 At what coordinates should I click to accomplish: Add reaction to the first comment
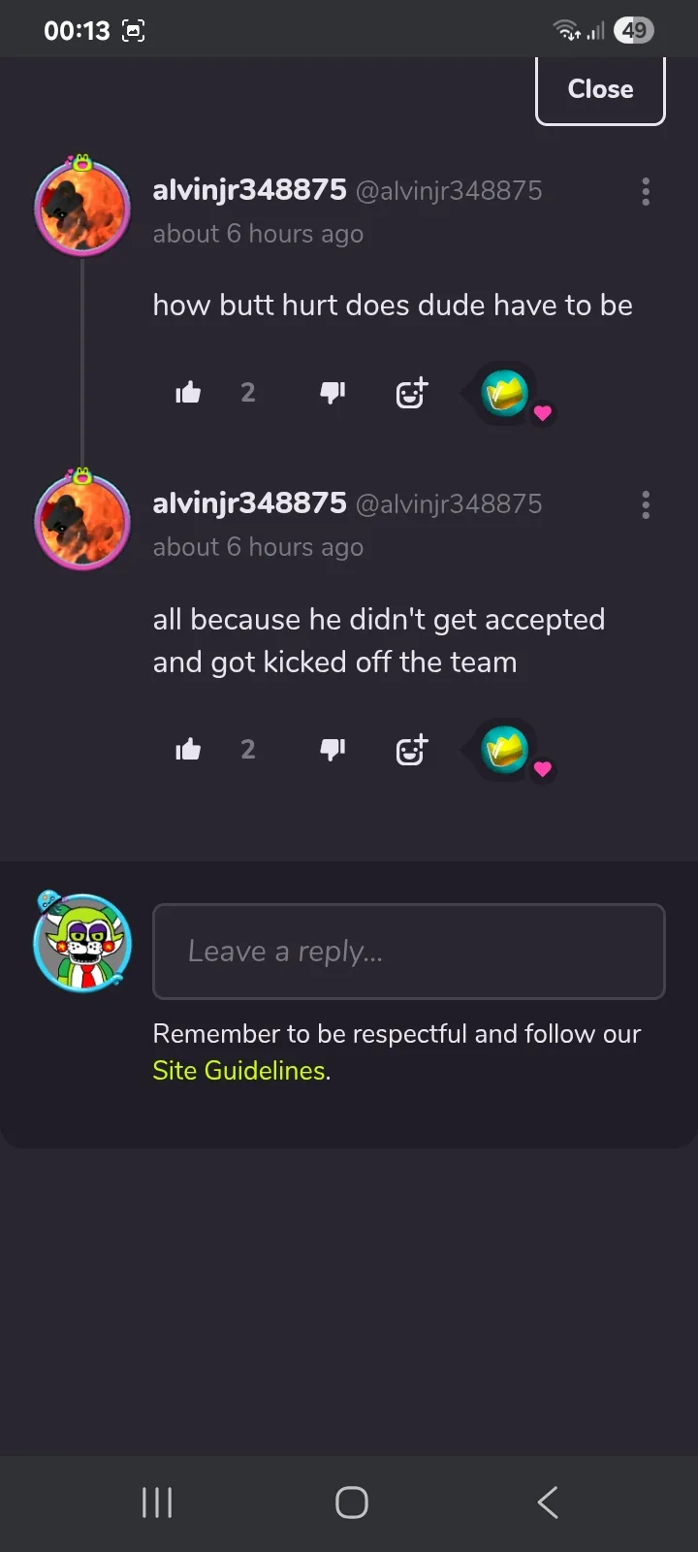point(412,393)
